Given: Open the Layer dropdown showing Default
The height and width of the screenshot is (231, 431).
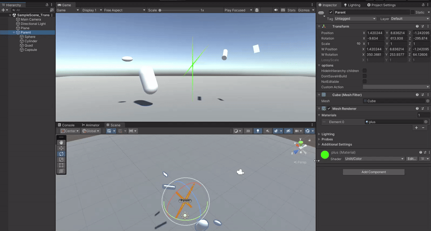Looking at the screenshot, I should click(410, 19).
